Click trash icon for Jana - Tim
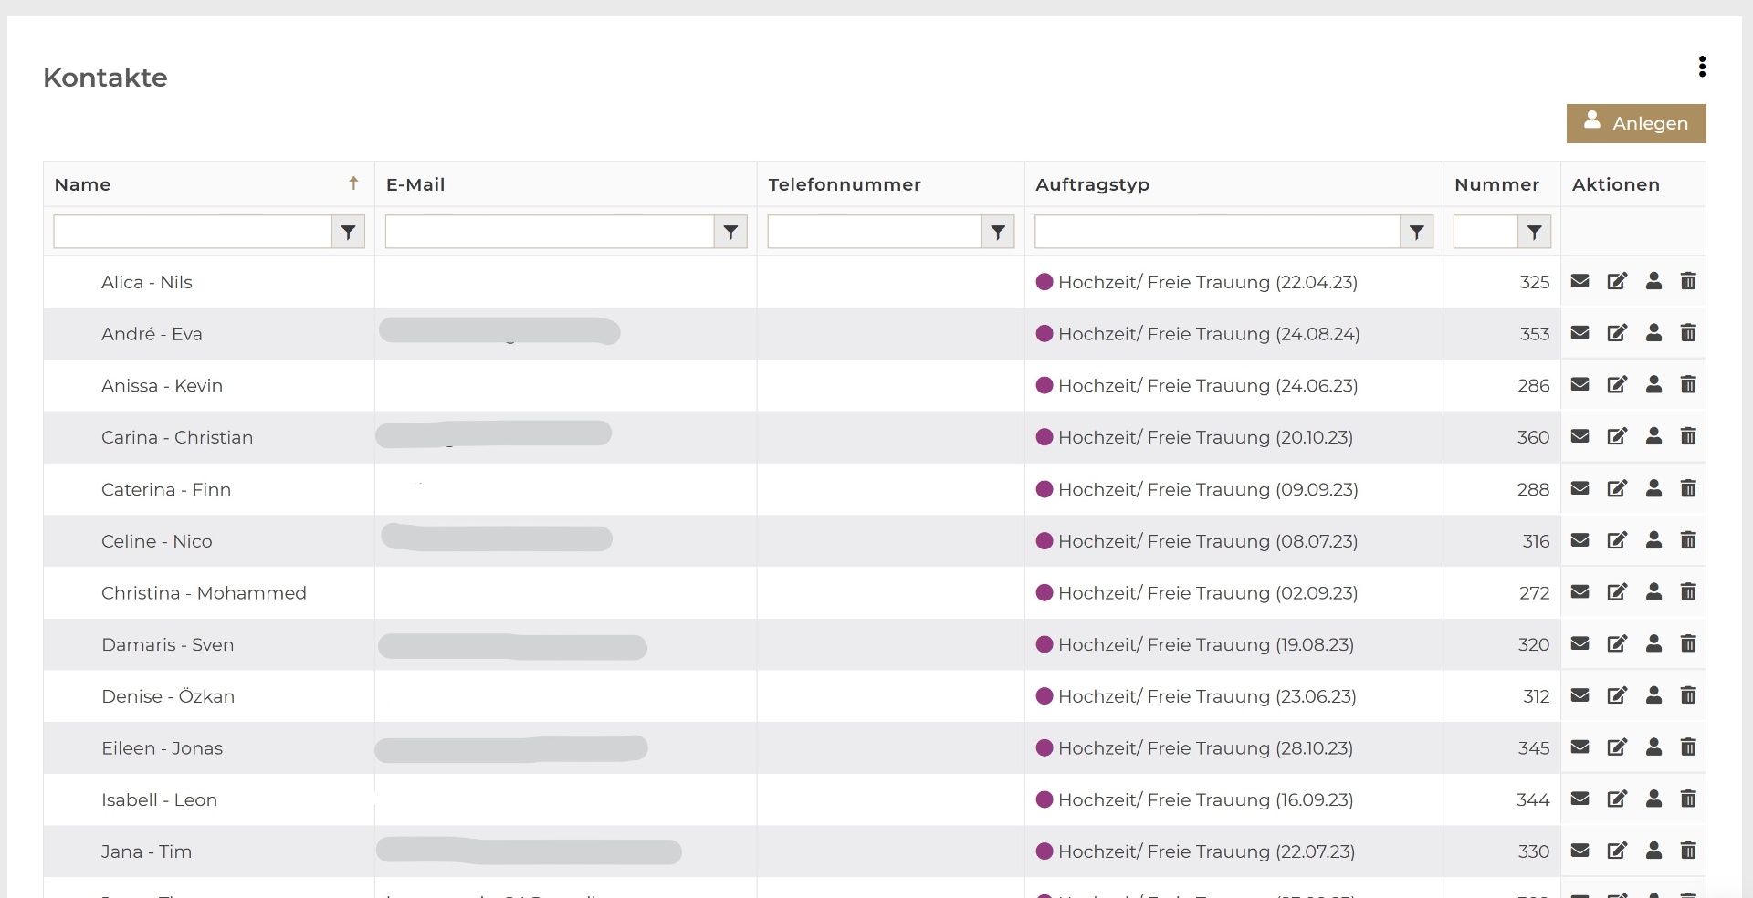 [x=1688, y=851]
